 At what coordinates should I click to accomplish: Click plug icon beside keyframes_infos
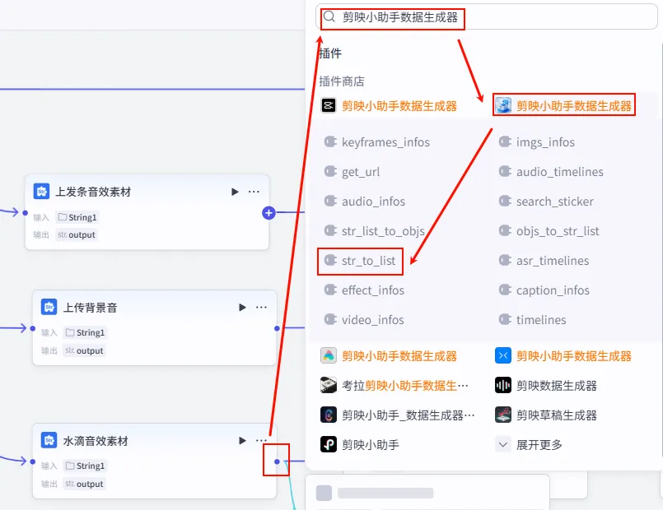(329, 141)
